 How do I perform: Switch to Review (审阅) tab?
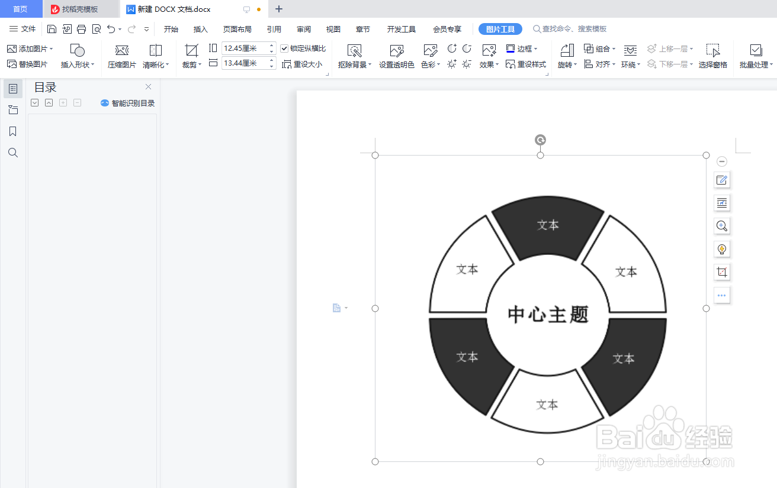(x=304, y=29)
